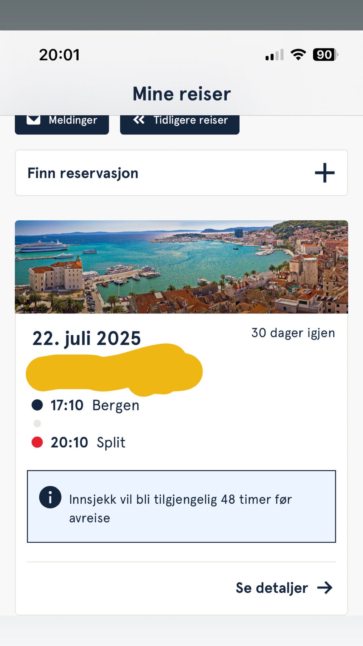Click the dark departure dot for Bergen
This screenshot has height=646, width=363.
37,405
